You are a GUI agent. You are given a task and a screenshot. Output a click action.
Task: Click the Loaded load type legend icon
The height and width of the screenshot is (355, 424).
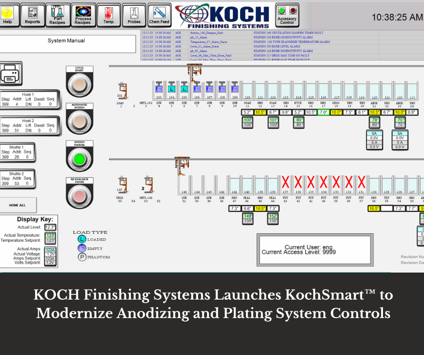(82, 239)
